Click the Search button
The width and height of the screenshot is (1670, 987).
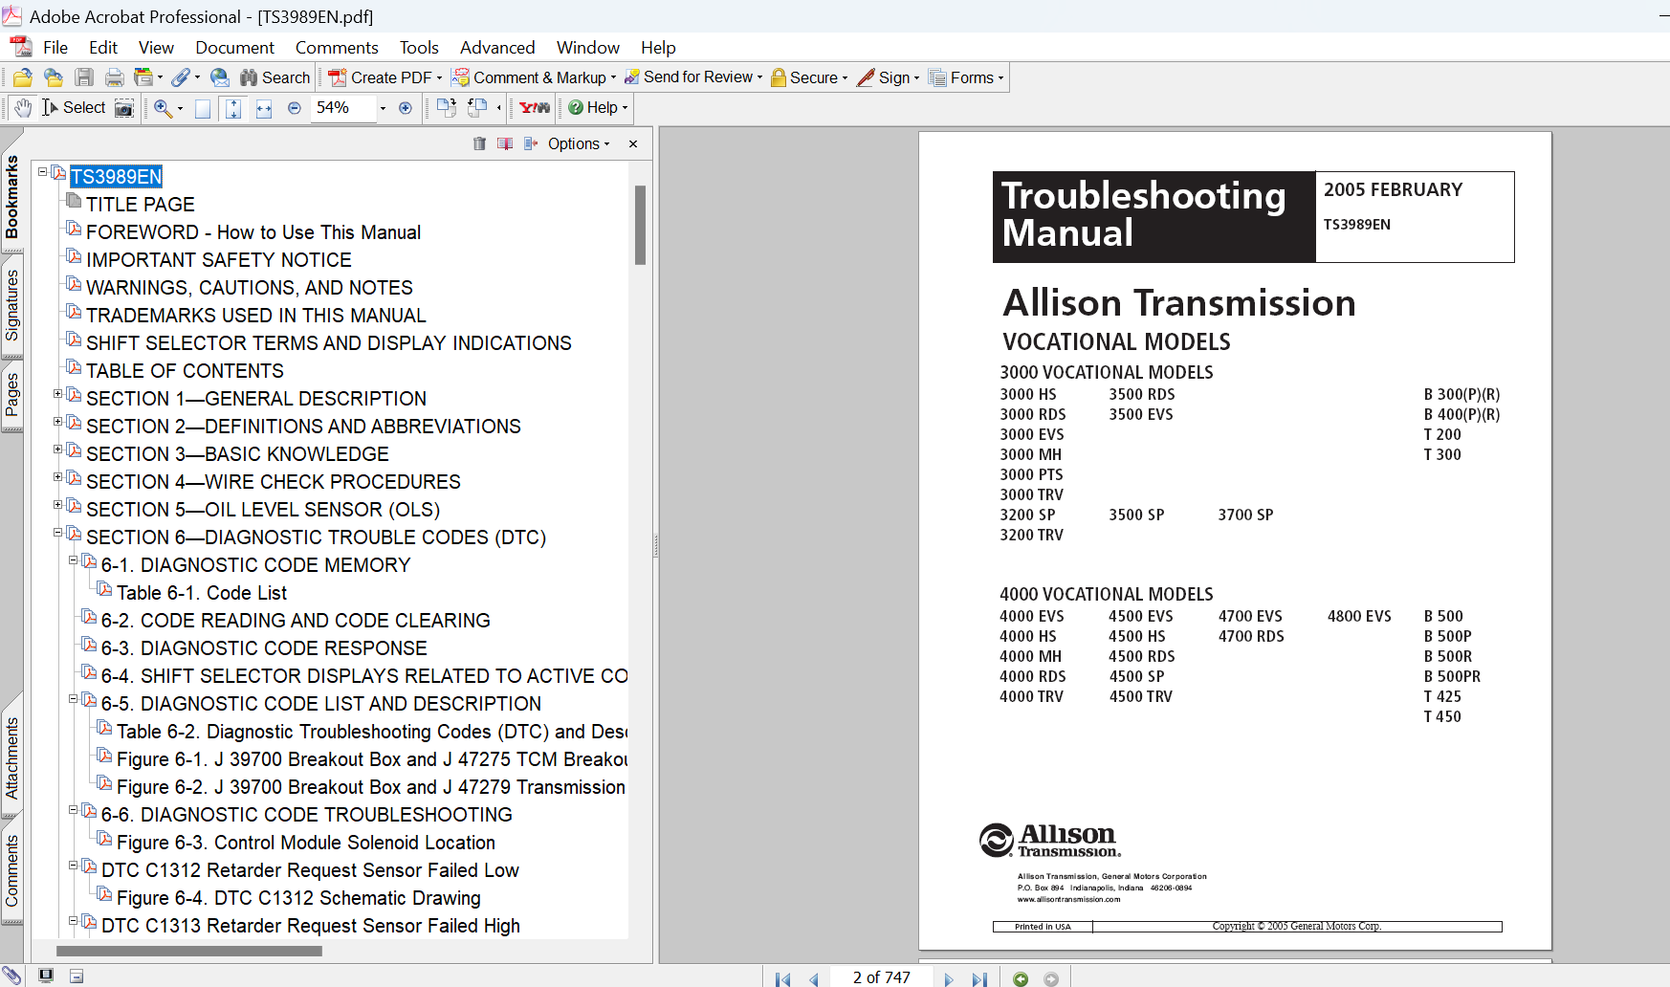pyautogui.click(x=275, y=77)
